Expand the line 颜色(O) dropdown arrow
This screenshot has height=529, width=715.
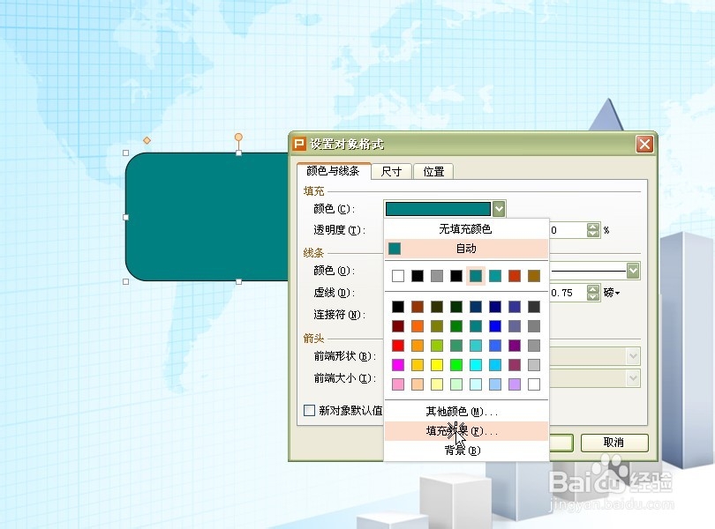click(633, 271)
